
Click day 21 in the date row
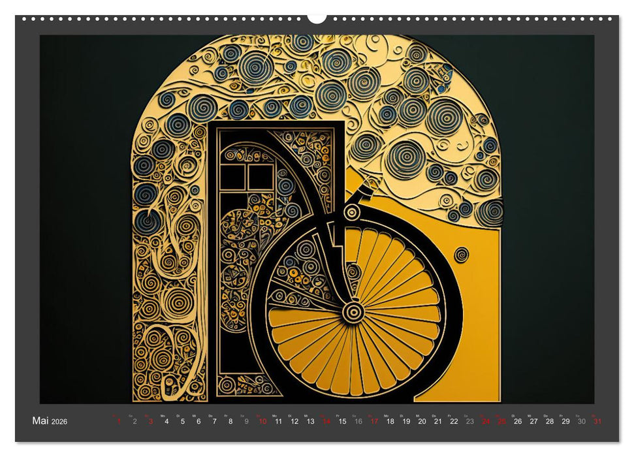(438, 422)
